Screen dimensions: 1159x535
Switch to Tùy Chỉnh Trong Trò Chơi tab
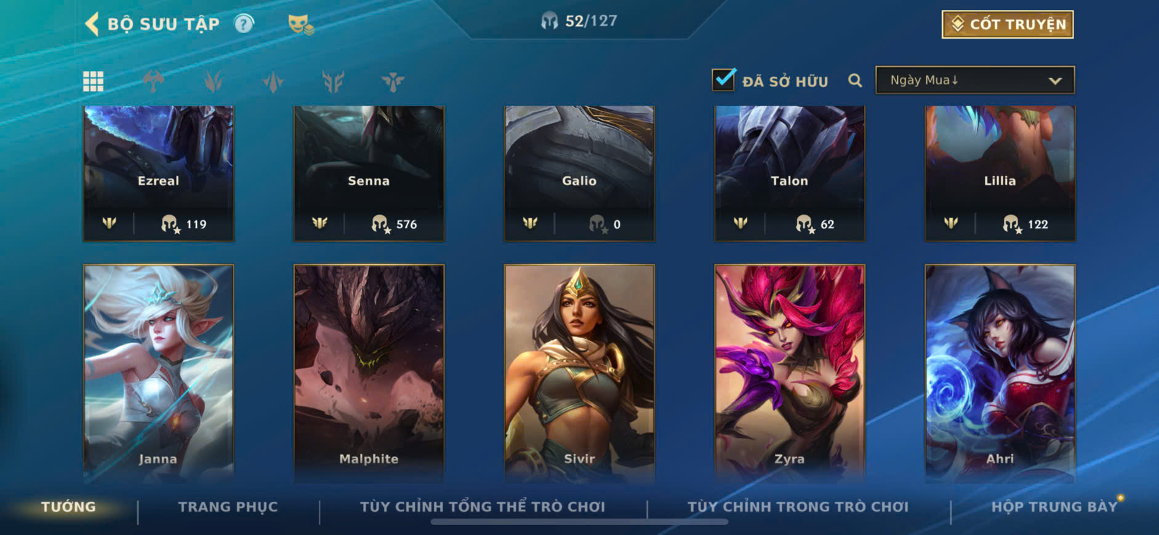(x=798, y=507)
